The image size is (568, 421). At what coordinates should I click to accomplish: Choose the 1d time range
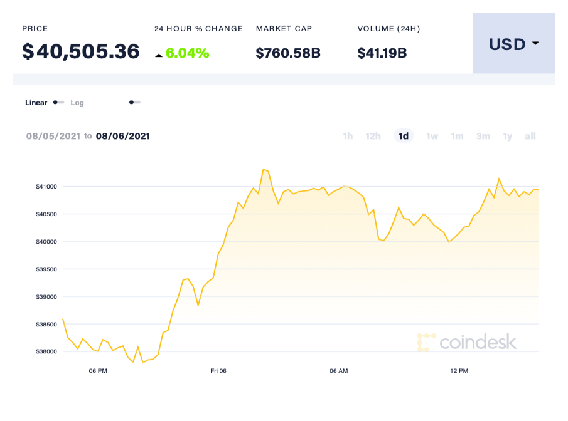tap(404, 136)
